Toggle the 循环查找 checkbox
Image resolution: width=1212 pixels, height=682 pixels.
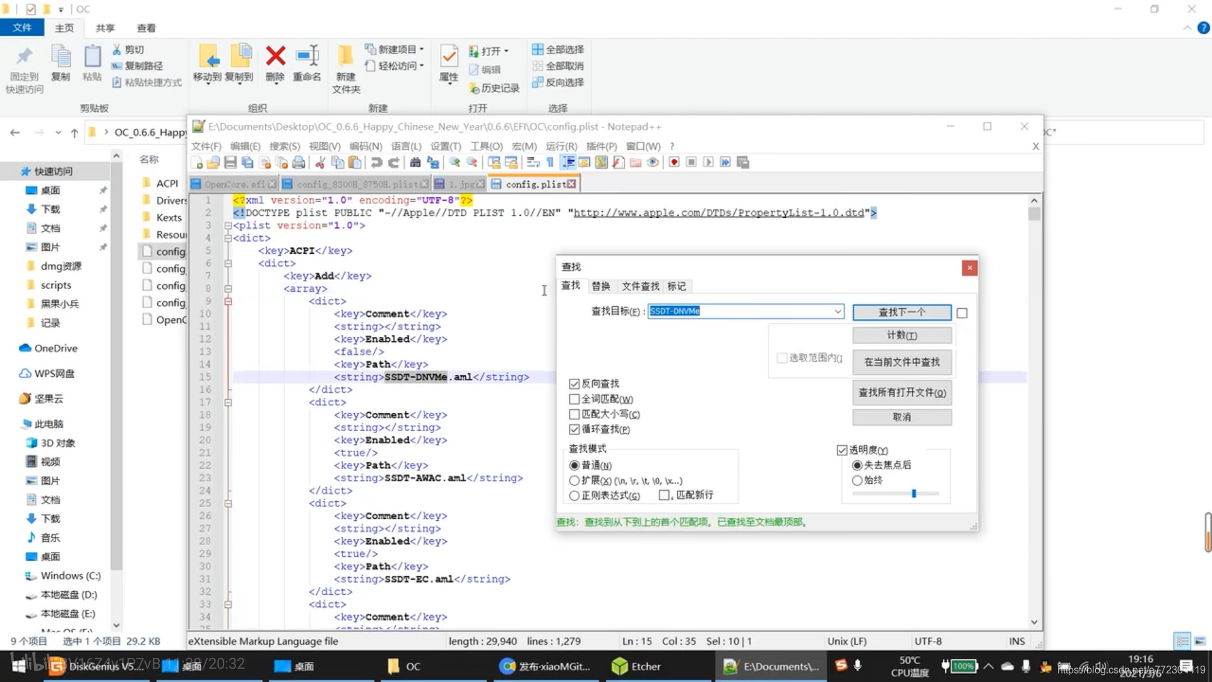pos(574,429)
